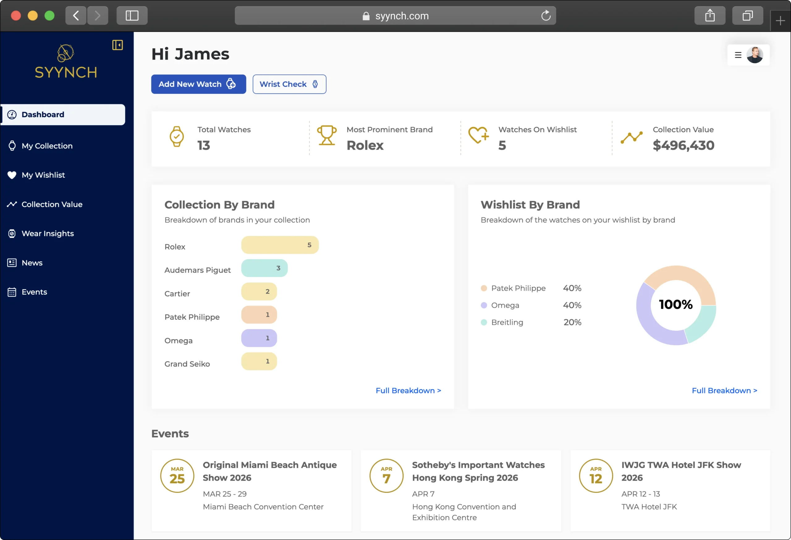Open Wear Insights page
Viewport: 791px width, 540px height.
48,234
